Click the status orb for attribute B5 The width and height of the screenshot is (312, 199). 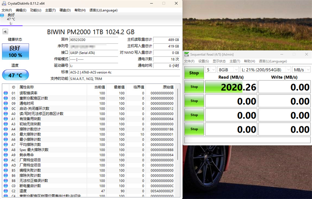(6, 170)
